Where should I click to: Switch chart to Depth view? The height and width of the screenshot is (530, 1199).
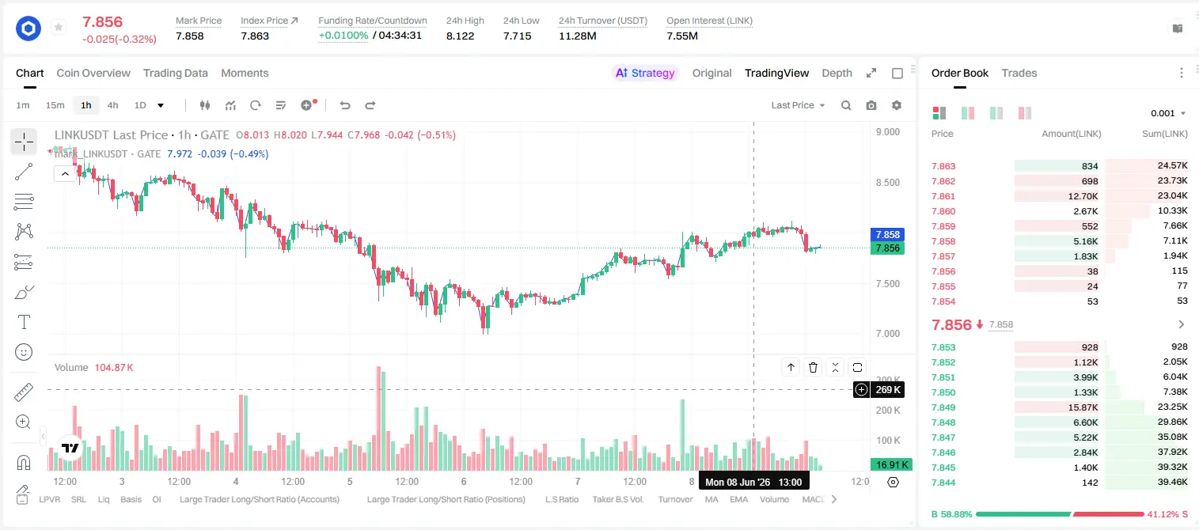837,73
